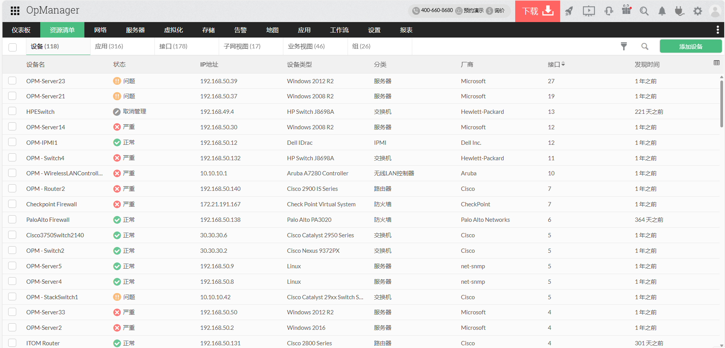Click the Palo Alto Networks vendor cell

click(x=485, y=220)
